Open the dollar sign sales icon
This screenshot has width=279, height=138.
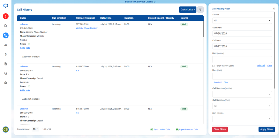pyautogui.click(x=6, y=54)
